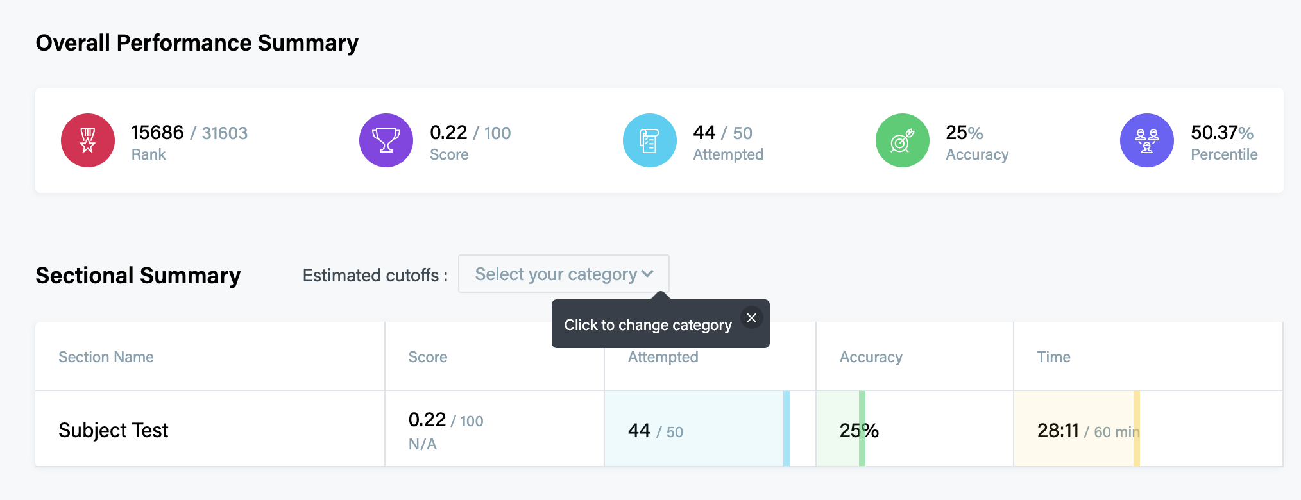
Task: Click the 15686 rank value
Action: click(157, 133)
